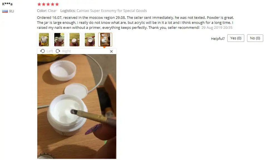The image size is (264, 160).
Task: Click the Left rotate label
Action: coord(50,51)
